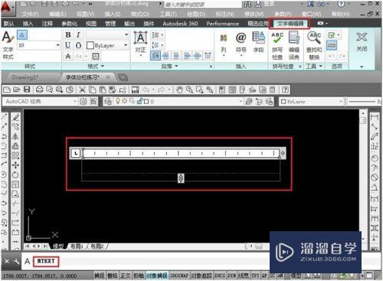Click Save icon in standard toolbar

(27, 90)
